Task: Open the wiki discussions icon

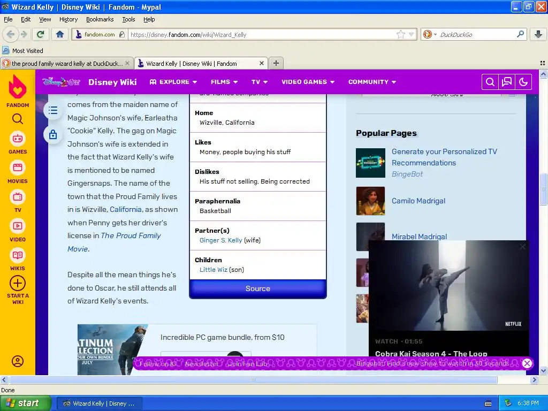Action: pos(506,82)
